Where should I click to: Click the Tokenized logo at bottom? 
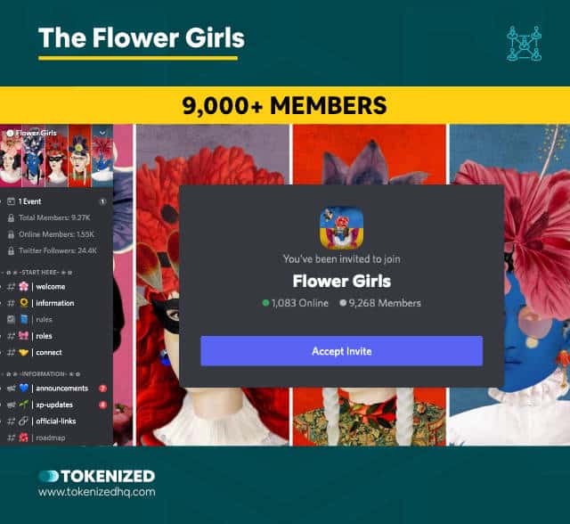click(97, 477)
